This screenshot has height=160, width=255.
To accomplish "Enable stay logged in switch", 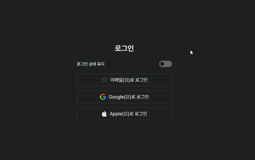I will pyautogui.click(x=165, y=64).
